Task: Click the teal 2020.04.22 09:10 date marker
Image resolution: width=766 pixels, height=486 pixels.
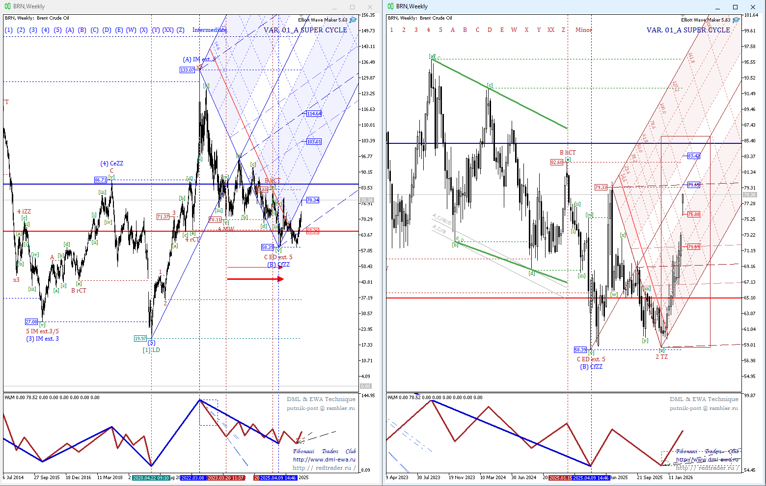Action: click(x=151, y=478)
